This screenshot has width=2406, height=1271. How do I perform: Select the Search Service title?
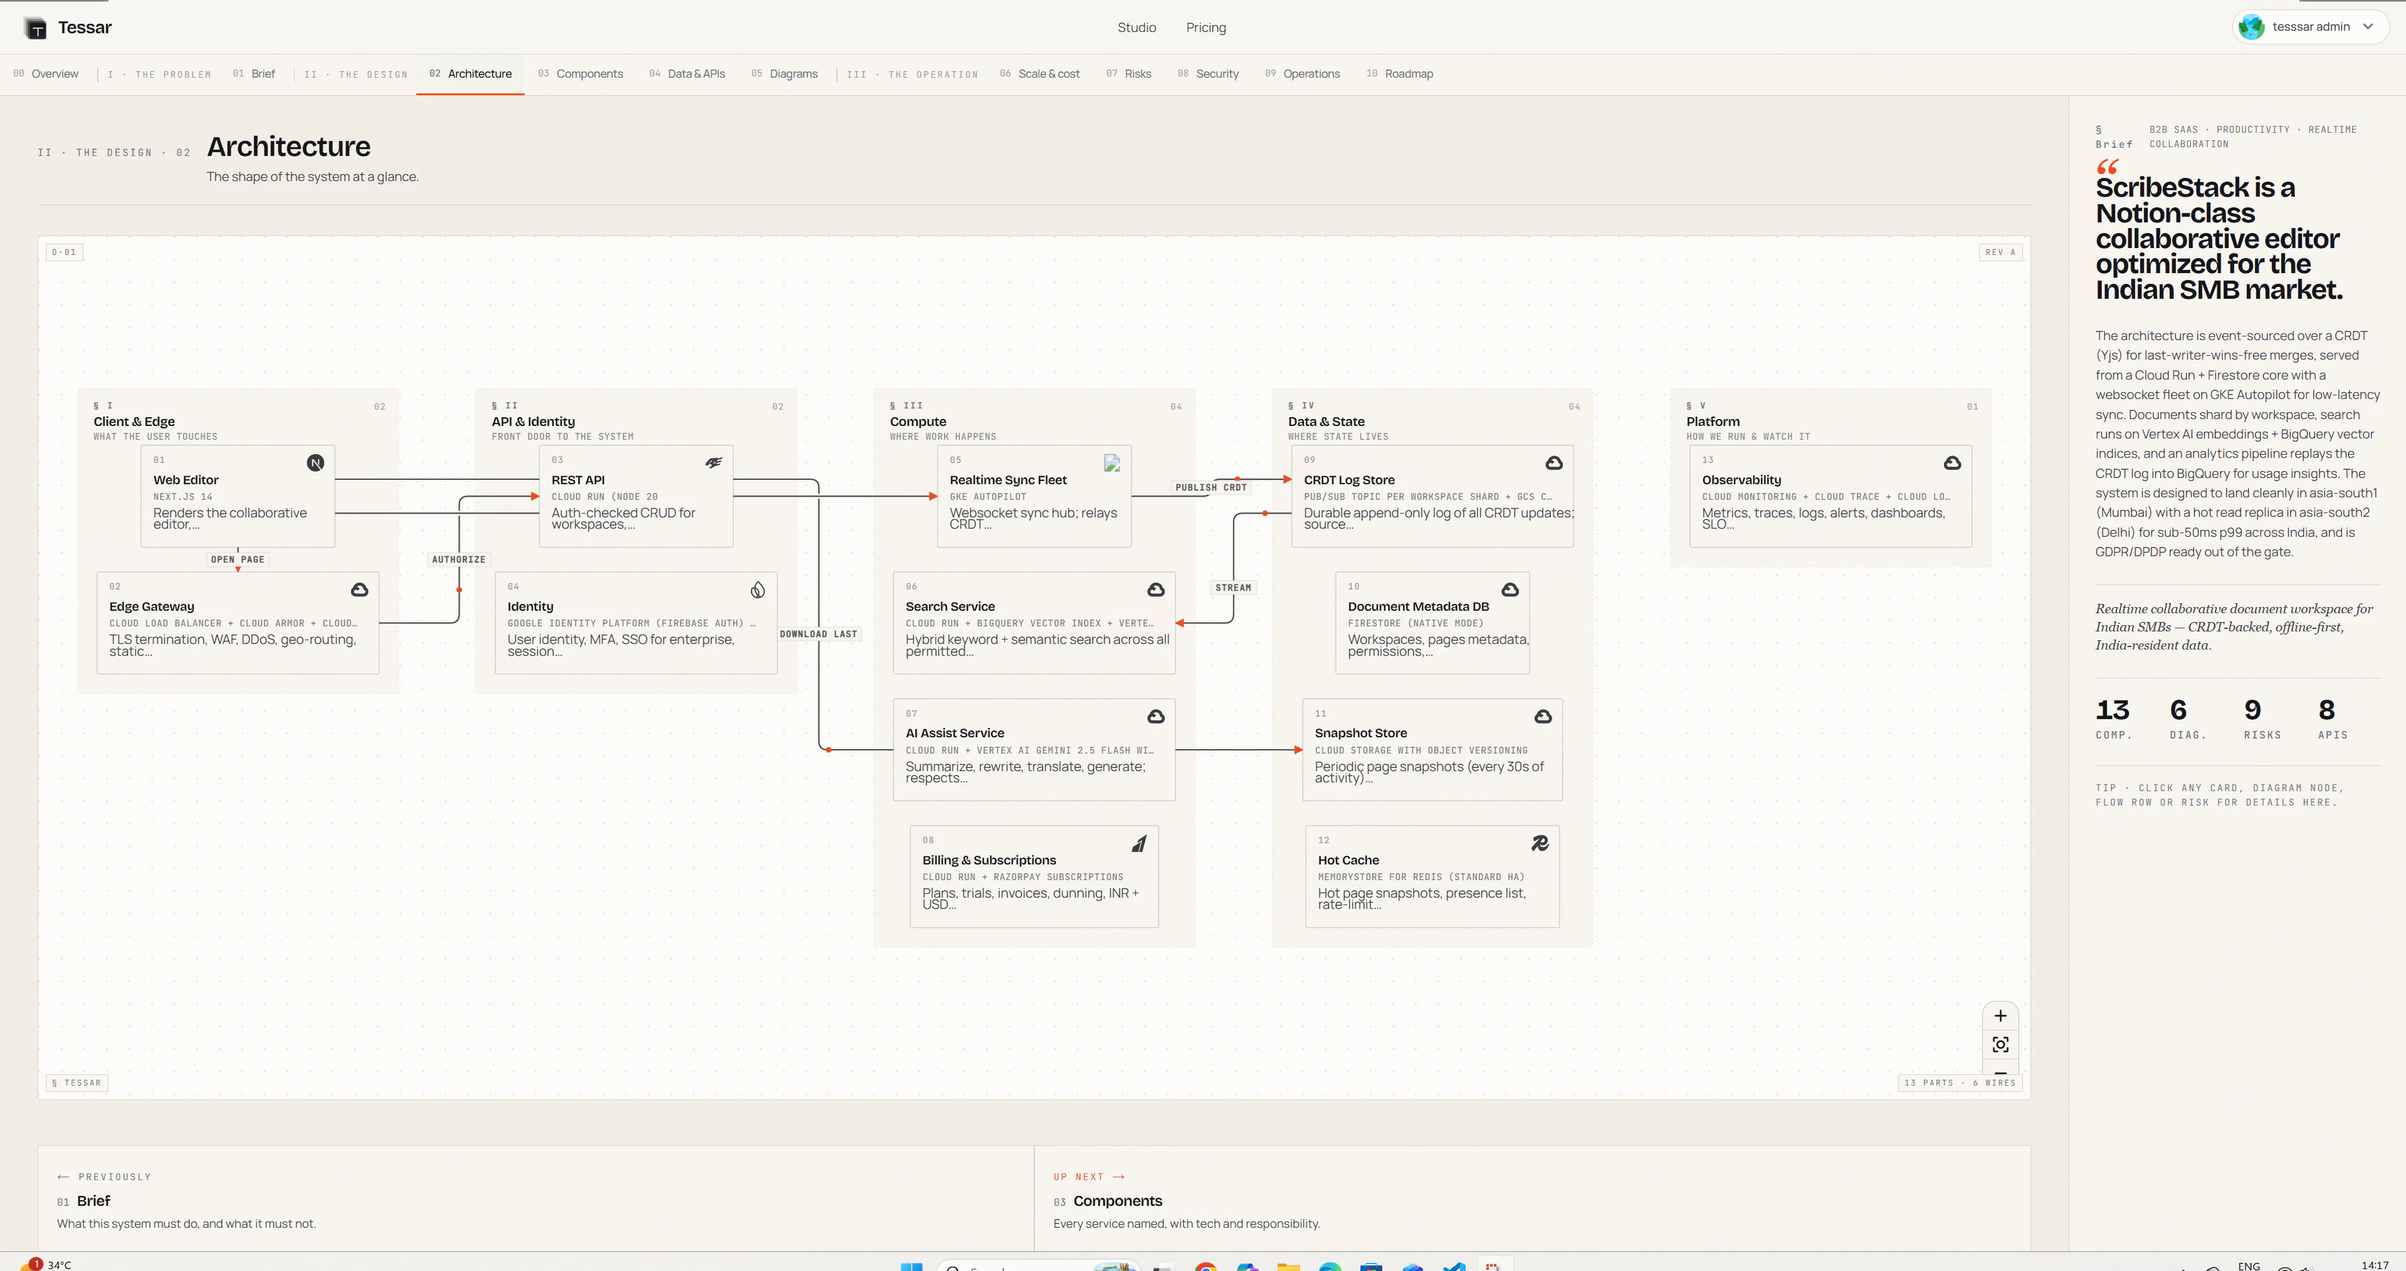[x=950, y=606]
